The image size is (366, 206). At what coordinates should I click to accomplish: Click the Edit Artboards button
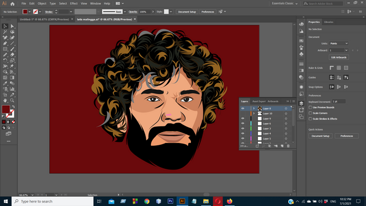click(339, 57)
